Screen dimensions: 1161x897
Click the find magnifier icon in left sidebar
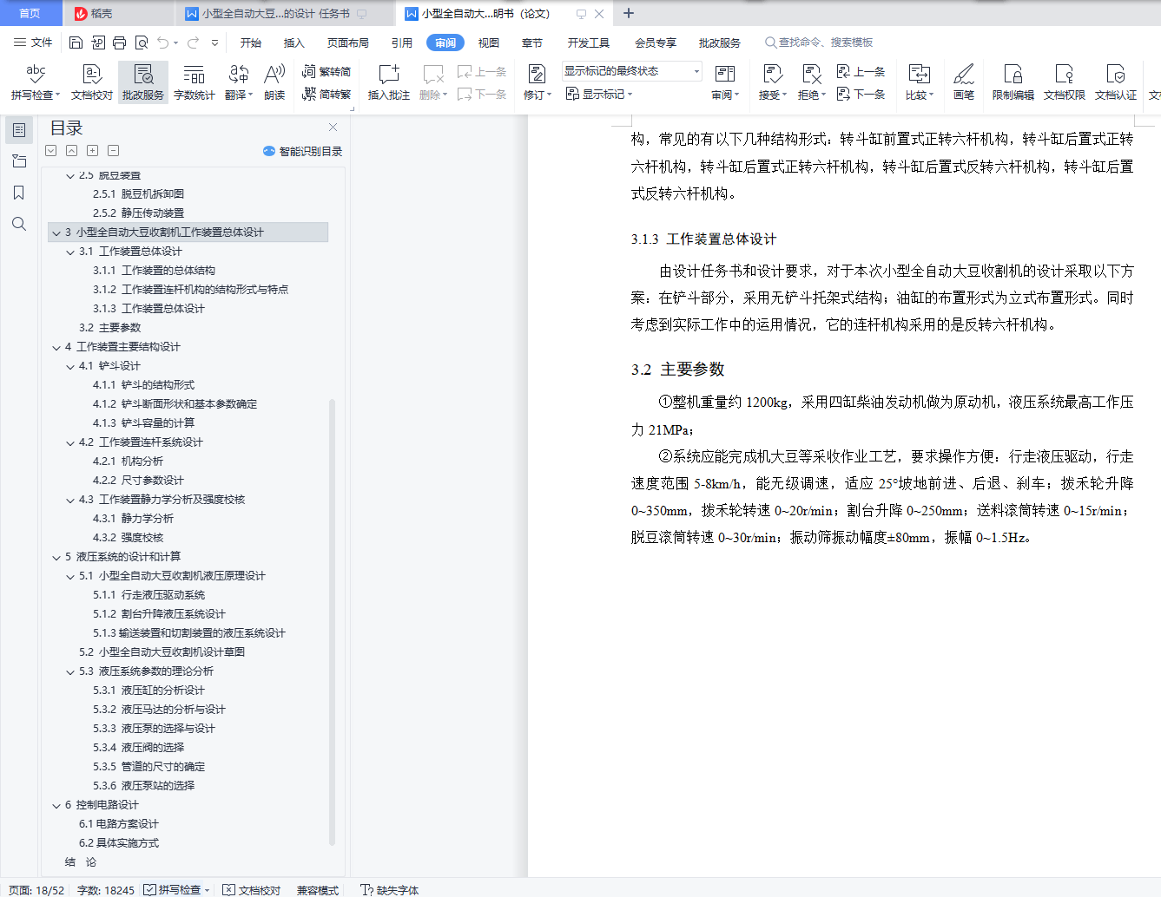pos(19,224)
